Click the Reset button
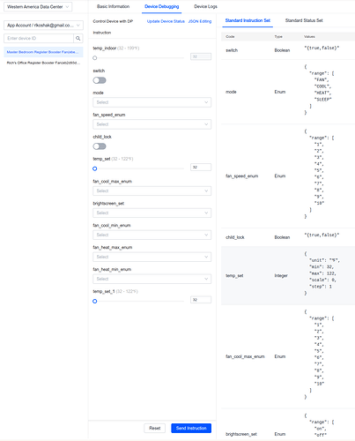The image size is (355, 441). coord(155,428)
